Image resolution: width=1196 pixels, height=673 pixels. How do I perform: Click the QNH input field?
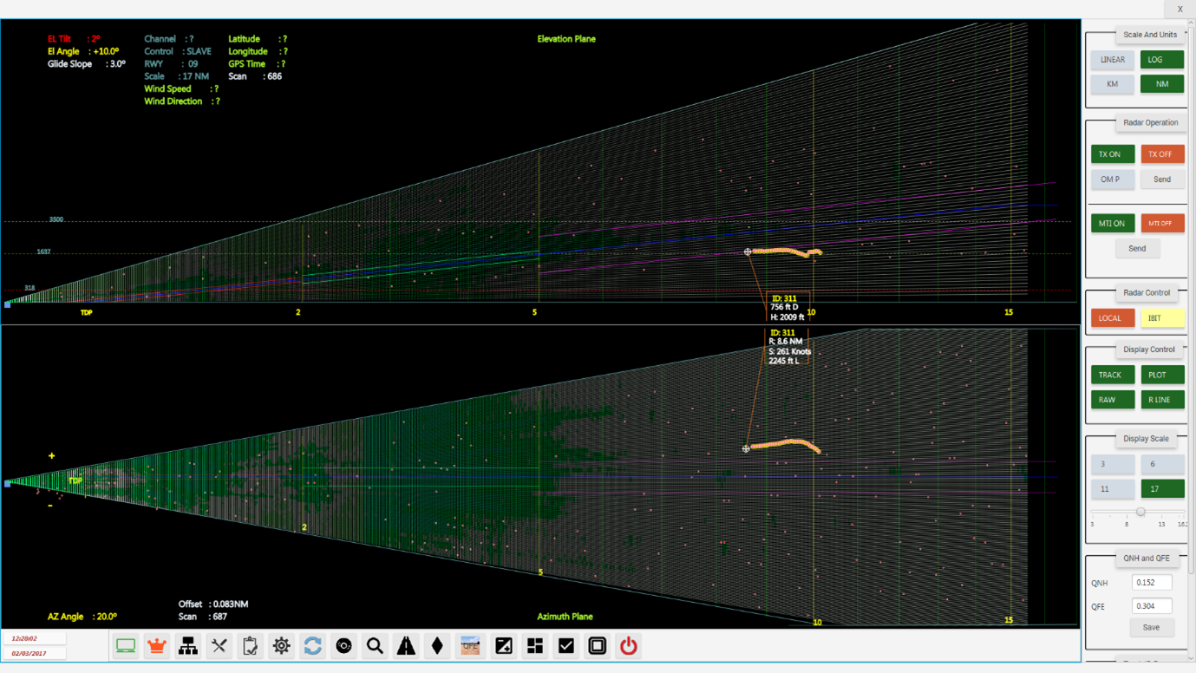point(1151,582)
